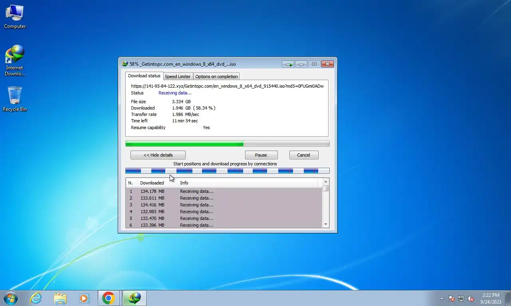This screenshot has width=511, height=306.
Task: Cancel the current download
Action: point(303,155)
